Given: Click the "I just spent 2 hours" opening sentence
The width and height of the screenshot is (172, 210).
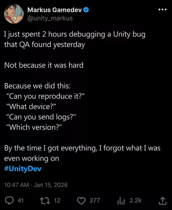Looking at the screenshot, I should pos(75,39).
